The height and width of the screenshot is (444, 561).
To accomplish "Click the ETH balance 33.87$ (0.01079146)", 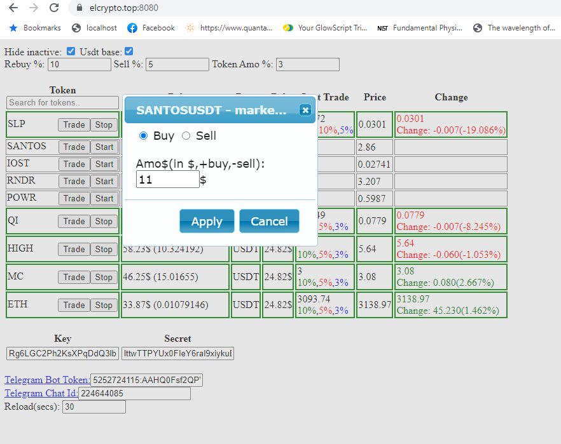I will [x=165, y=305].
